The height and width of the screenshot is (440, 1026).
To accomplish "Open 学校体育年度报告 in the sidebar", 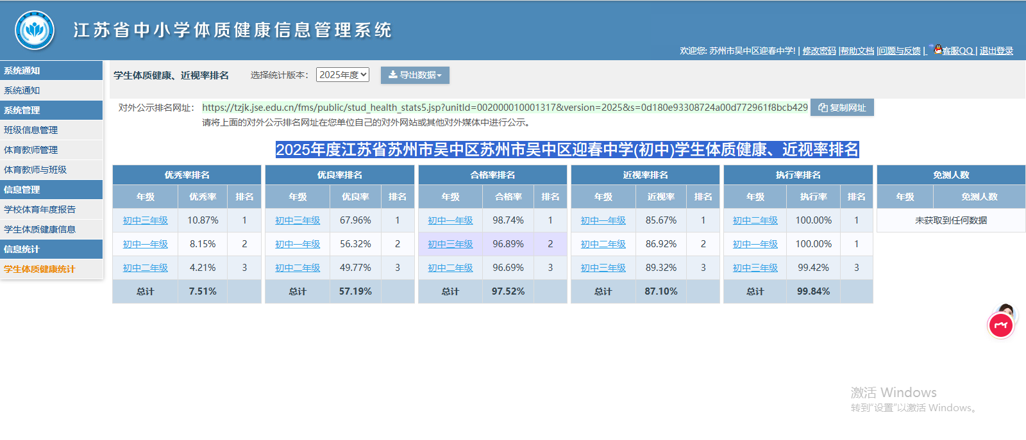I will [x=51, y=209].
